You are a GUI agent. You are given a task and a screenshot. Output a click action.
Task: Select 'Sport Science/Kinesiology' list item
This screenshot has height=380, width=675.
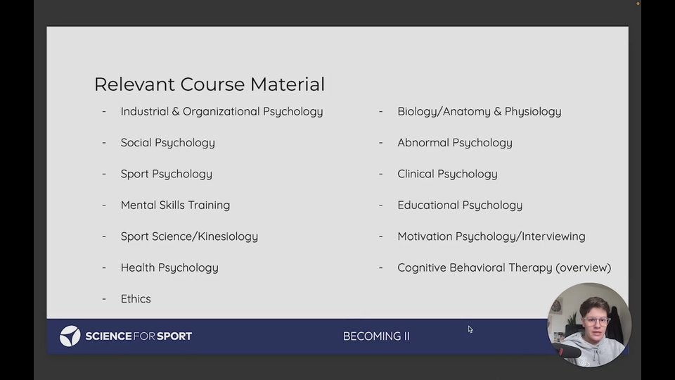click(189, 236)
